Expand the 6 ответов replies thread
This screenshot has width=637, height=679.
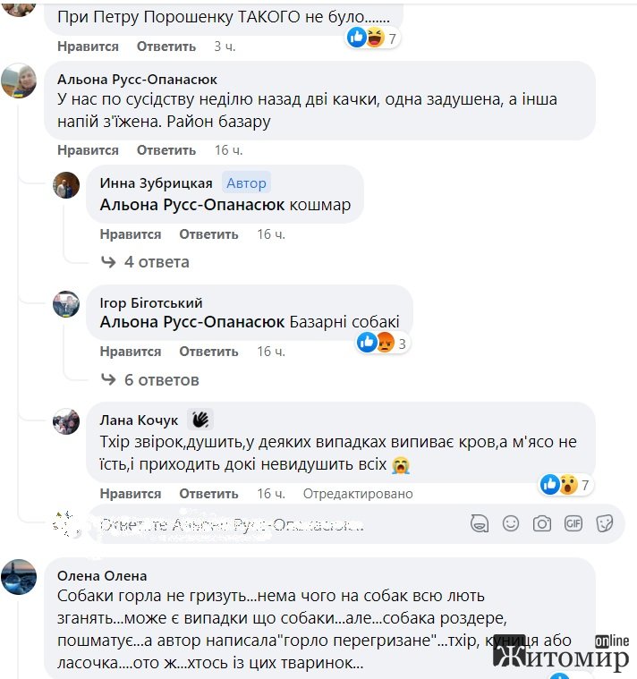coord(149,380)
